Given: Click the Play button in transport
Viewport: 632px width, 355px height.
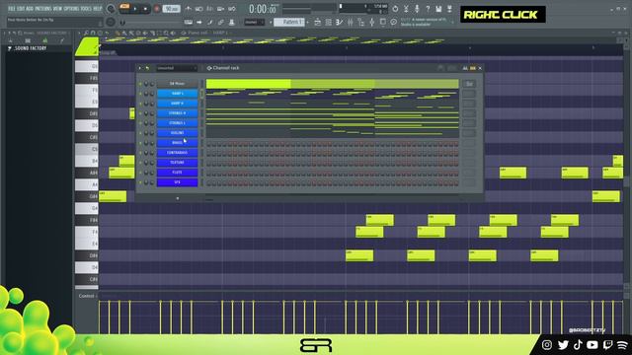Looking at the screenshot, I should pyautogui.click(x=135, y=9).
